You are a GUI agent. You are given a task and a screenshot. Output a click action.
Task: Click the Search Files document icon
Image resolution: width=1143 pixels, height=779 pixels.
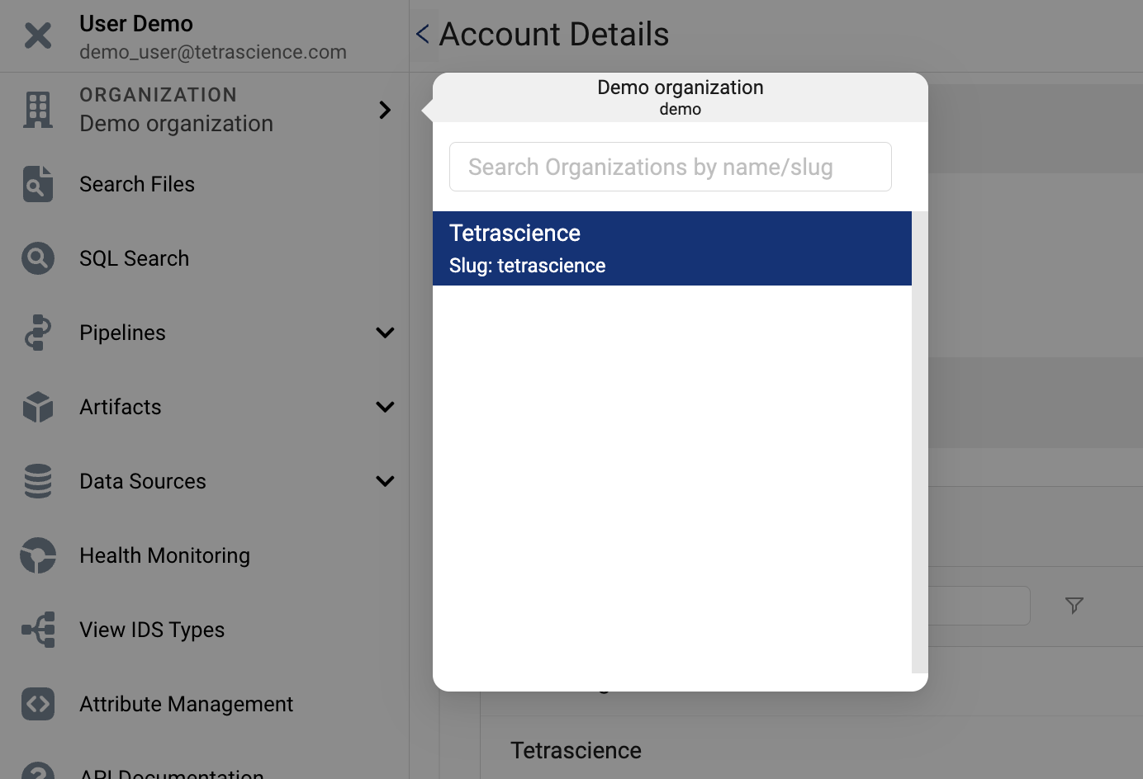(38, 184)
